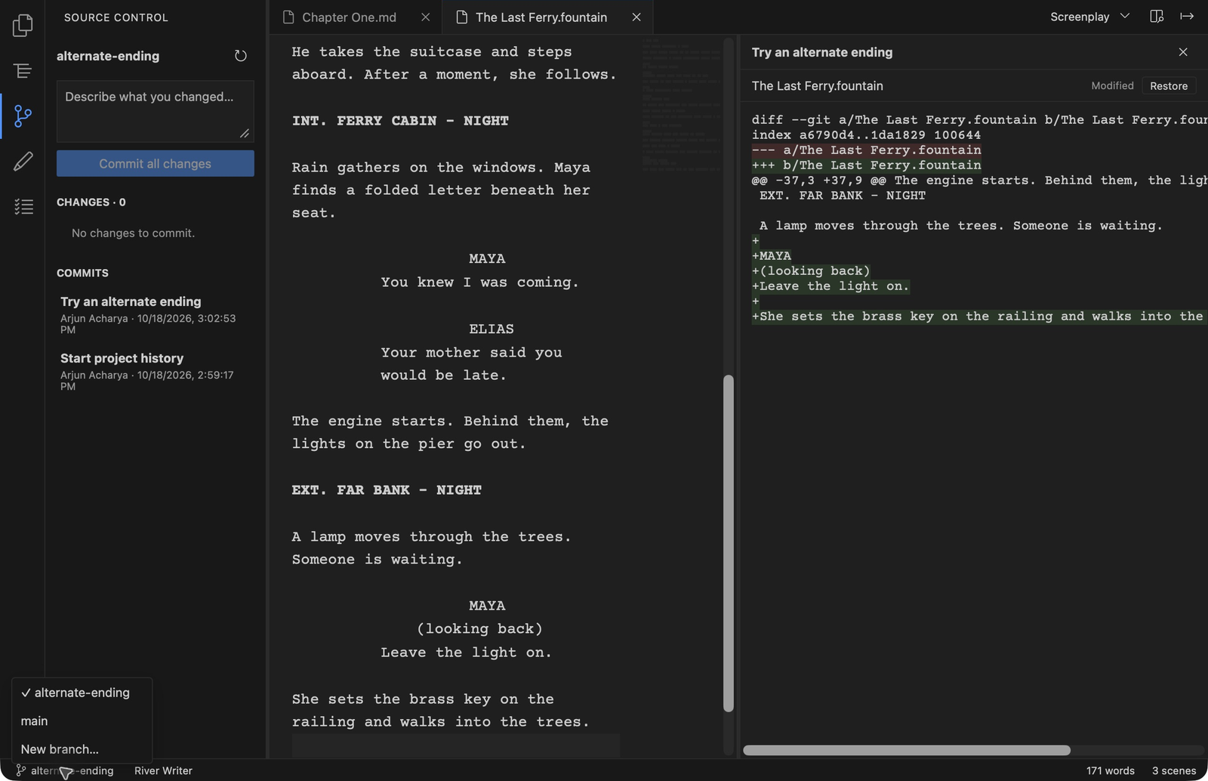Click the CHANGES · 0 section header

click(x=91, y=202)
